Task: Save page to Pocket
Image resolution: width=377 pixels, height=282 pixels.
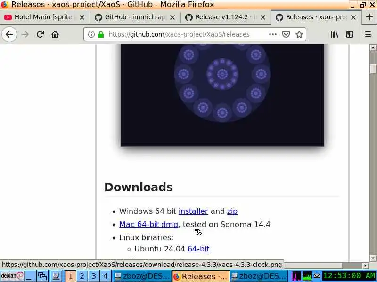Action: [x=286, y=34]
